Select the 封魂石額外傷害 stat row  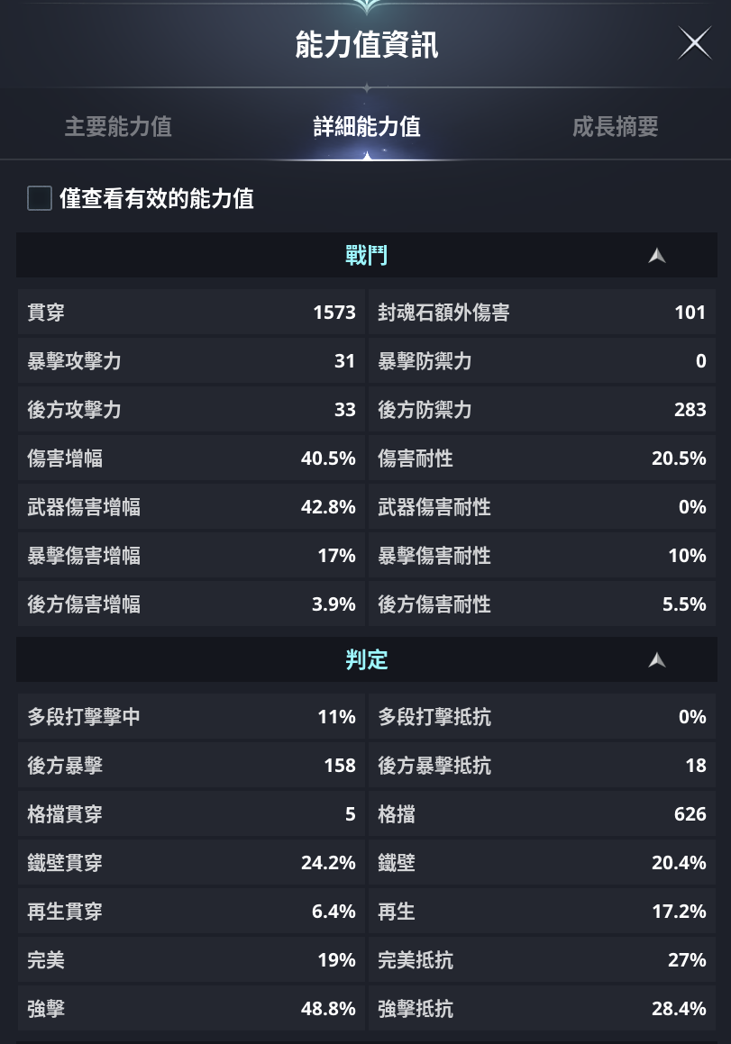(x=542, y=313)
